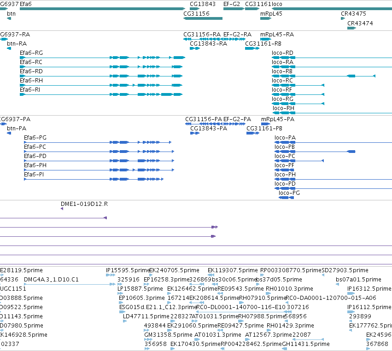Click EST GM31358.5prime
This screenshot has height=351, width=392.
[x=168, y=335]
